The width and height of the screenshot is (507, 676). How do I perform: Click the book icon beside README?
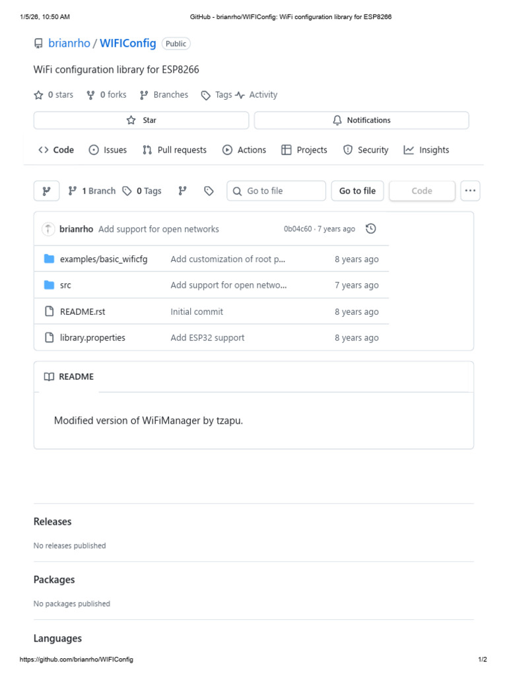click(49, 377)
